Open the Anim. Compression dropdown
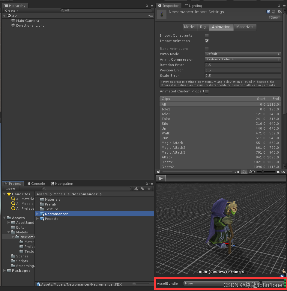The height and width of the screenshot is (291, 287). (242, 59)
